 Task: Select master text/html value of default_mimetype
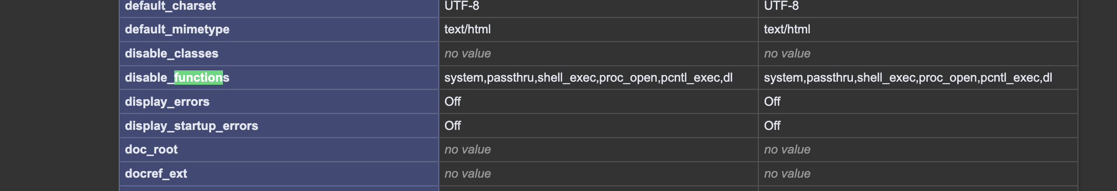click(x=787, y=30)
